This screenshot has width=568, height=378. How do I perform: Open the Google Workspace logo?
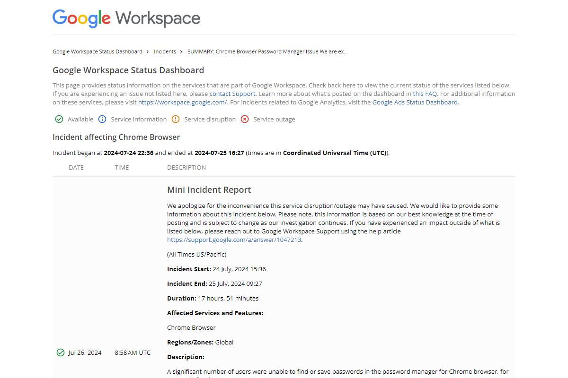126,18
